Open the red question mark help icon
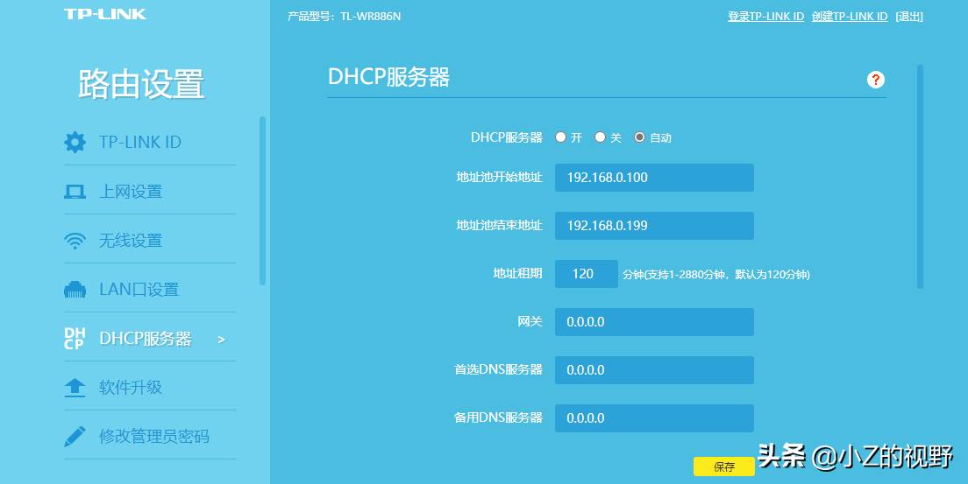The height and width of the screenshot is (484, 968). point(875,80)
